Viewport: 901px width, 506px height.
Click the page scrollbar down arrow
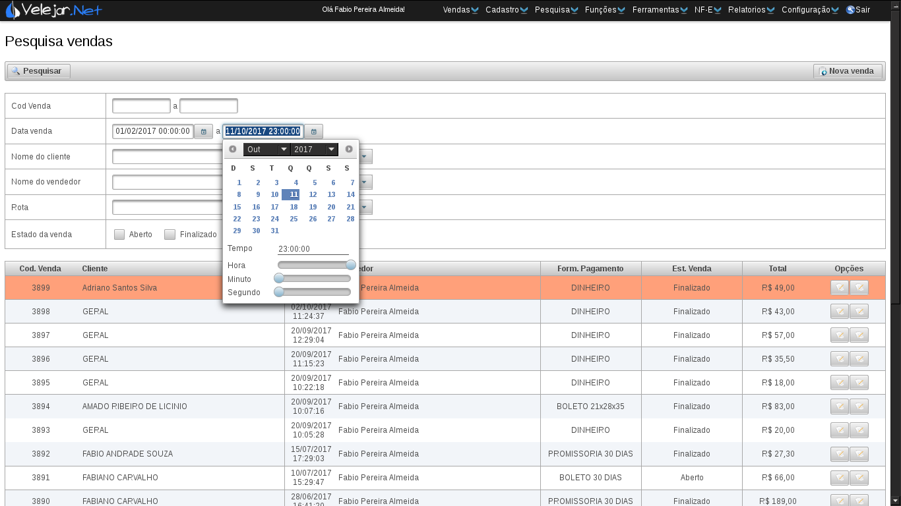896,501
